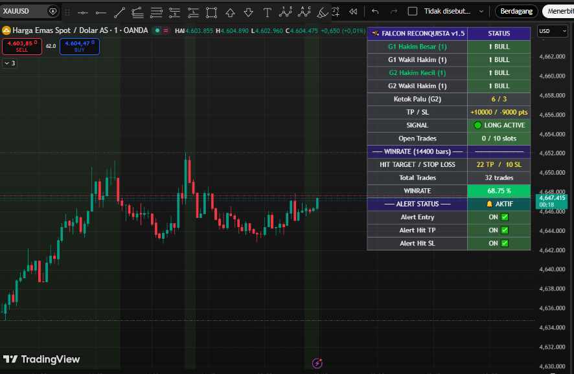Select the Arrow Down marker tool

[249, 13]
